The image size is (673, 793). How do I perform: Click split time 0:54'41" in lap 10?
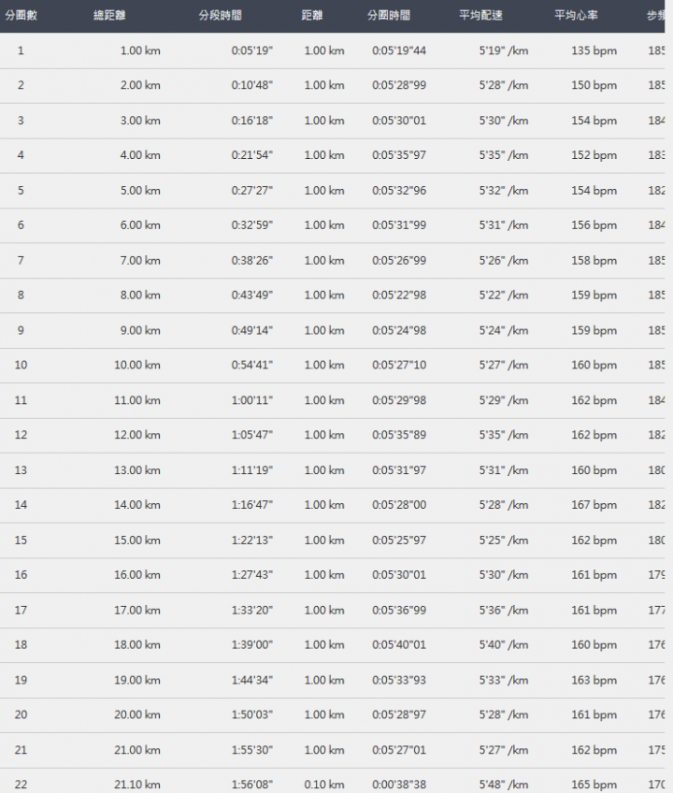click(251, 365)
